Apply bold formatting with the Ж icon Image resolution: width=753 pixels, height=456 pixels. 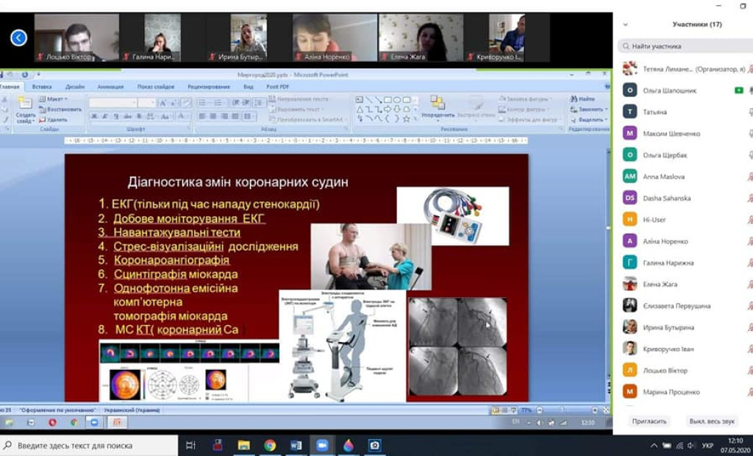(x=93, y=115)
